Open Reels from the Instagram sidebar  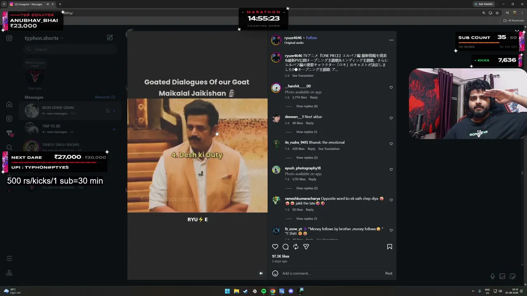click(x=9, y=119)
